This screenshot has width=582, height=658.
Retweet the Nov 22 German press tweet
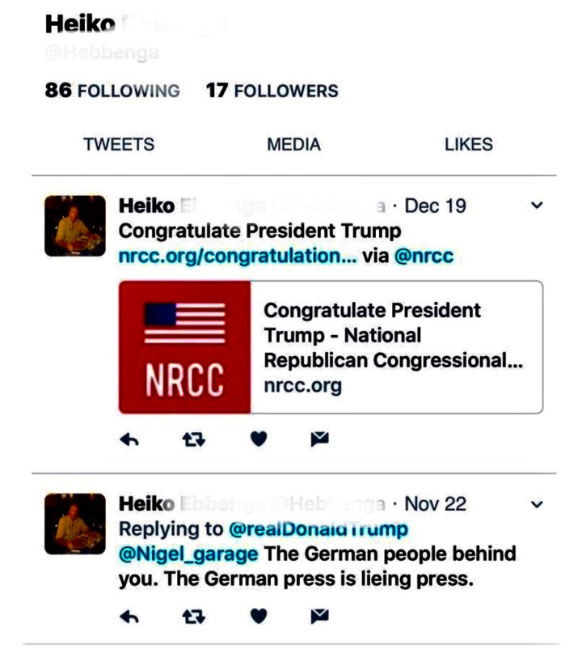click(192, 618)
